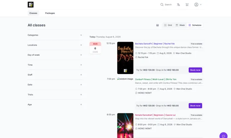Click the 12:15 pm - 1:15 pm time text
The height and width of the screenshot is (138, 231).
(x=147, y=53)
